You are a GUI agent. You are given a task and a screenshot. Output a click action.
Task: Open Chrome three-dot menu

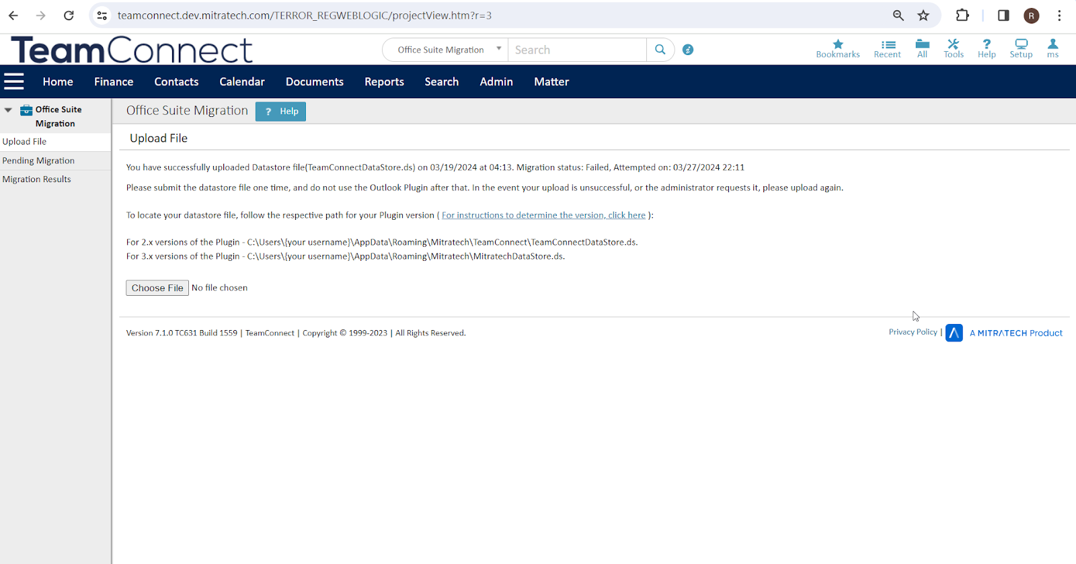1059,15
